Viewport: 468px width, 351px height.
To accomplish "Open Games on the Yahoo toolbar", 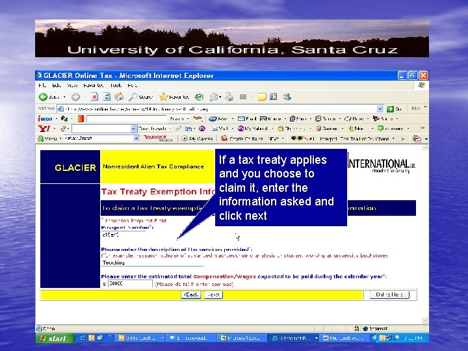I will [x=326, y=129].
